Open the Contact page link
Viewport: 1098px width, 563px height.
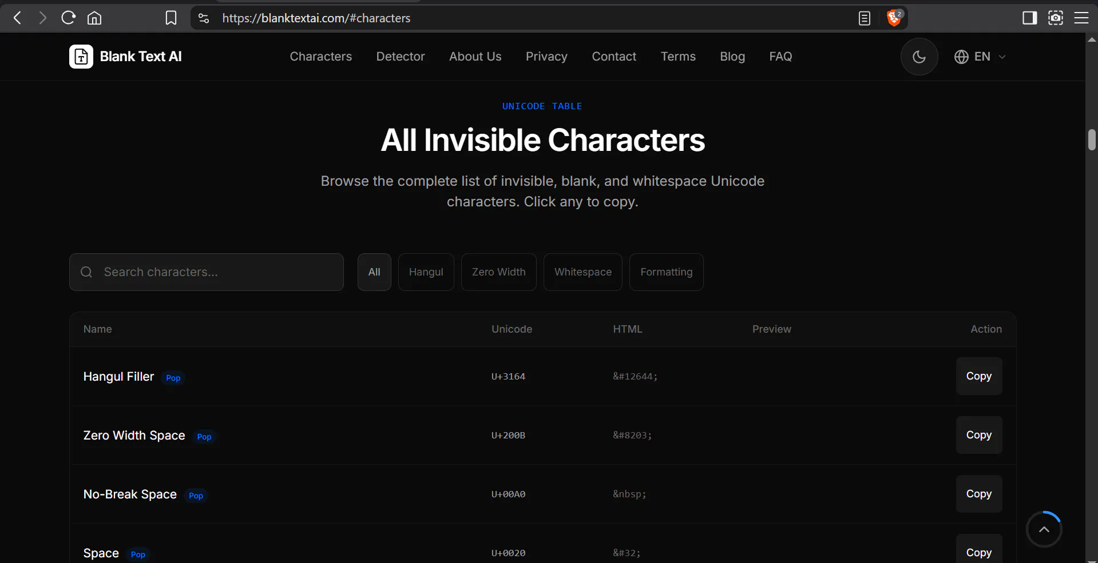[x=614, y=57]
